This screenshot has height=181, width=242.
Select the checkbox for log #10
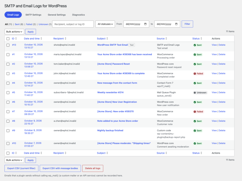pyautogui.click(x=8, y=143)
